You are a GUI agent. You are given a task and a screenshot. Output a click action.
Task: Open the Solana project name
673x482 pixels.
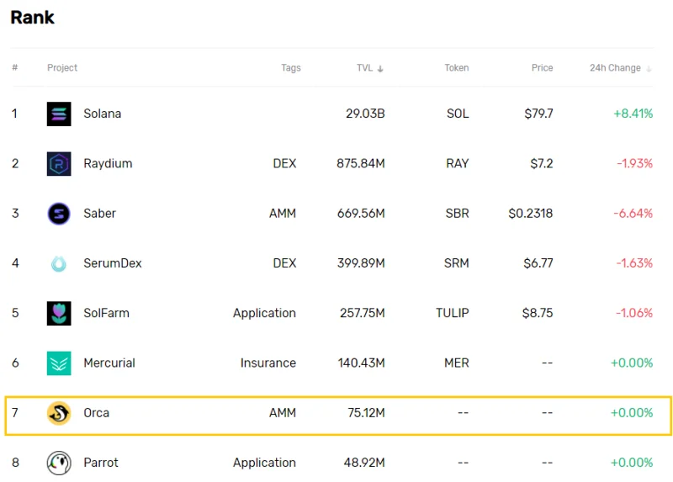pyautogui.click(x=102, y=114)
